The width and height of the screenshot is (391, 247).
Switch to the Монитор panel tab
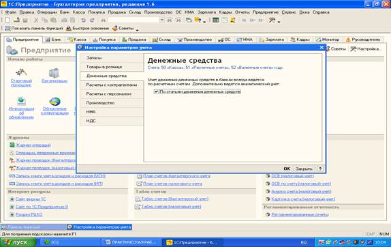tap(328, 40)
